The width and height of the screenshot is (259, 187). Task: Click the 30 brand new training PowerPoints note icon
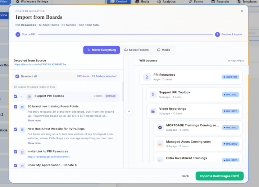[22, 107]
